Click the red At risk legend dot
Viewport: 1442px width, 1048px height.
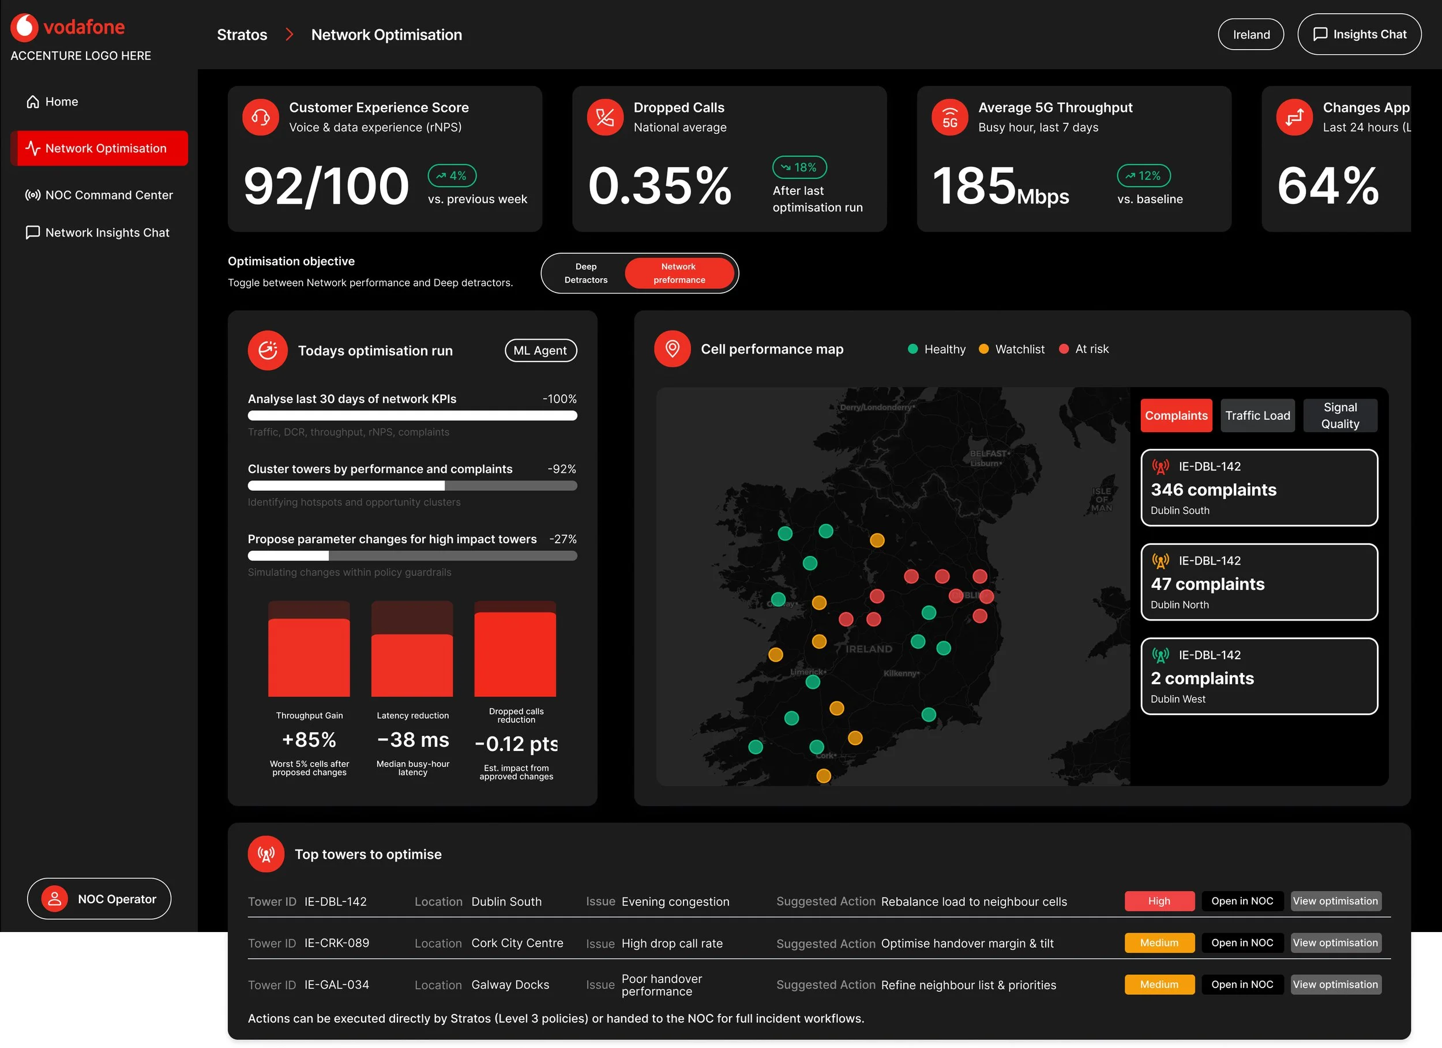point(1064,348)
